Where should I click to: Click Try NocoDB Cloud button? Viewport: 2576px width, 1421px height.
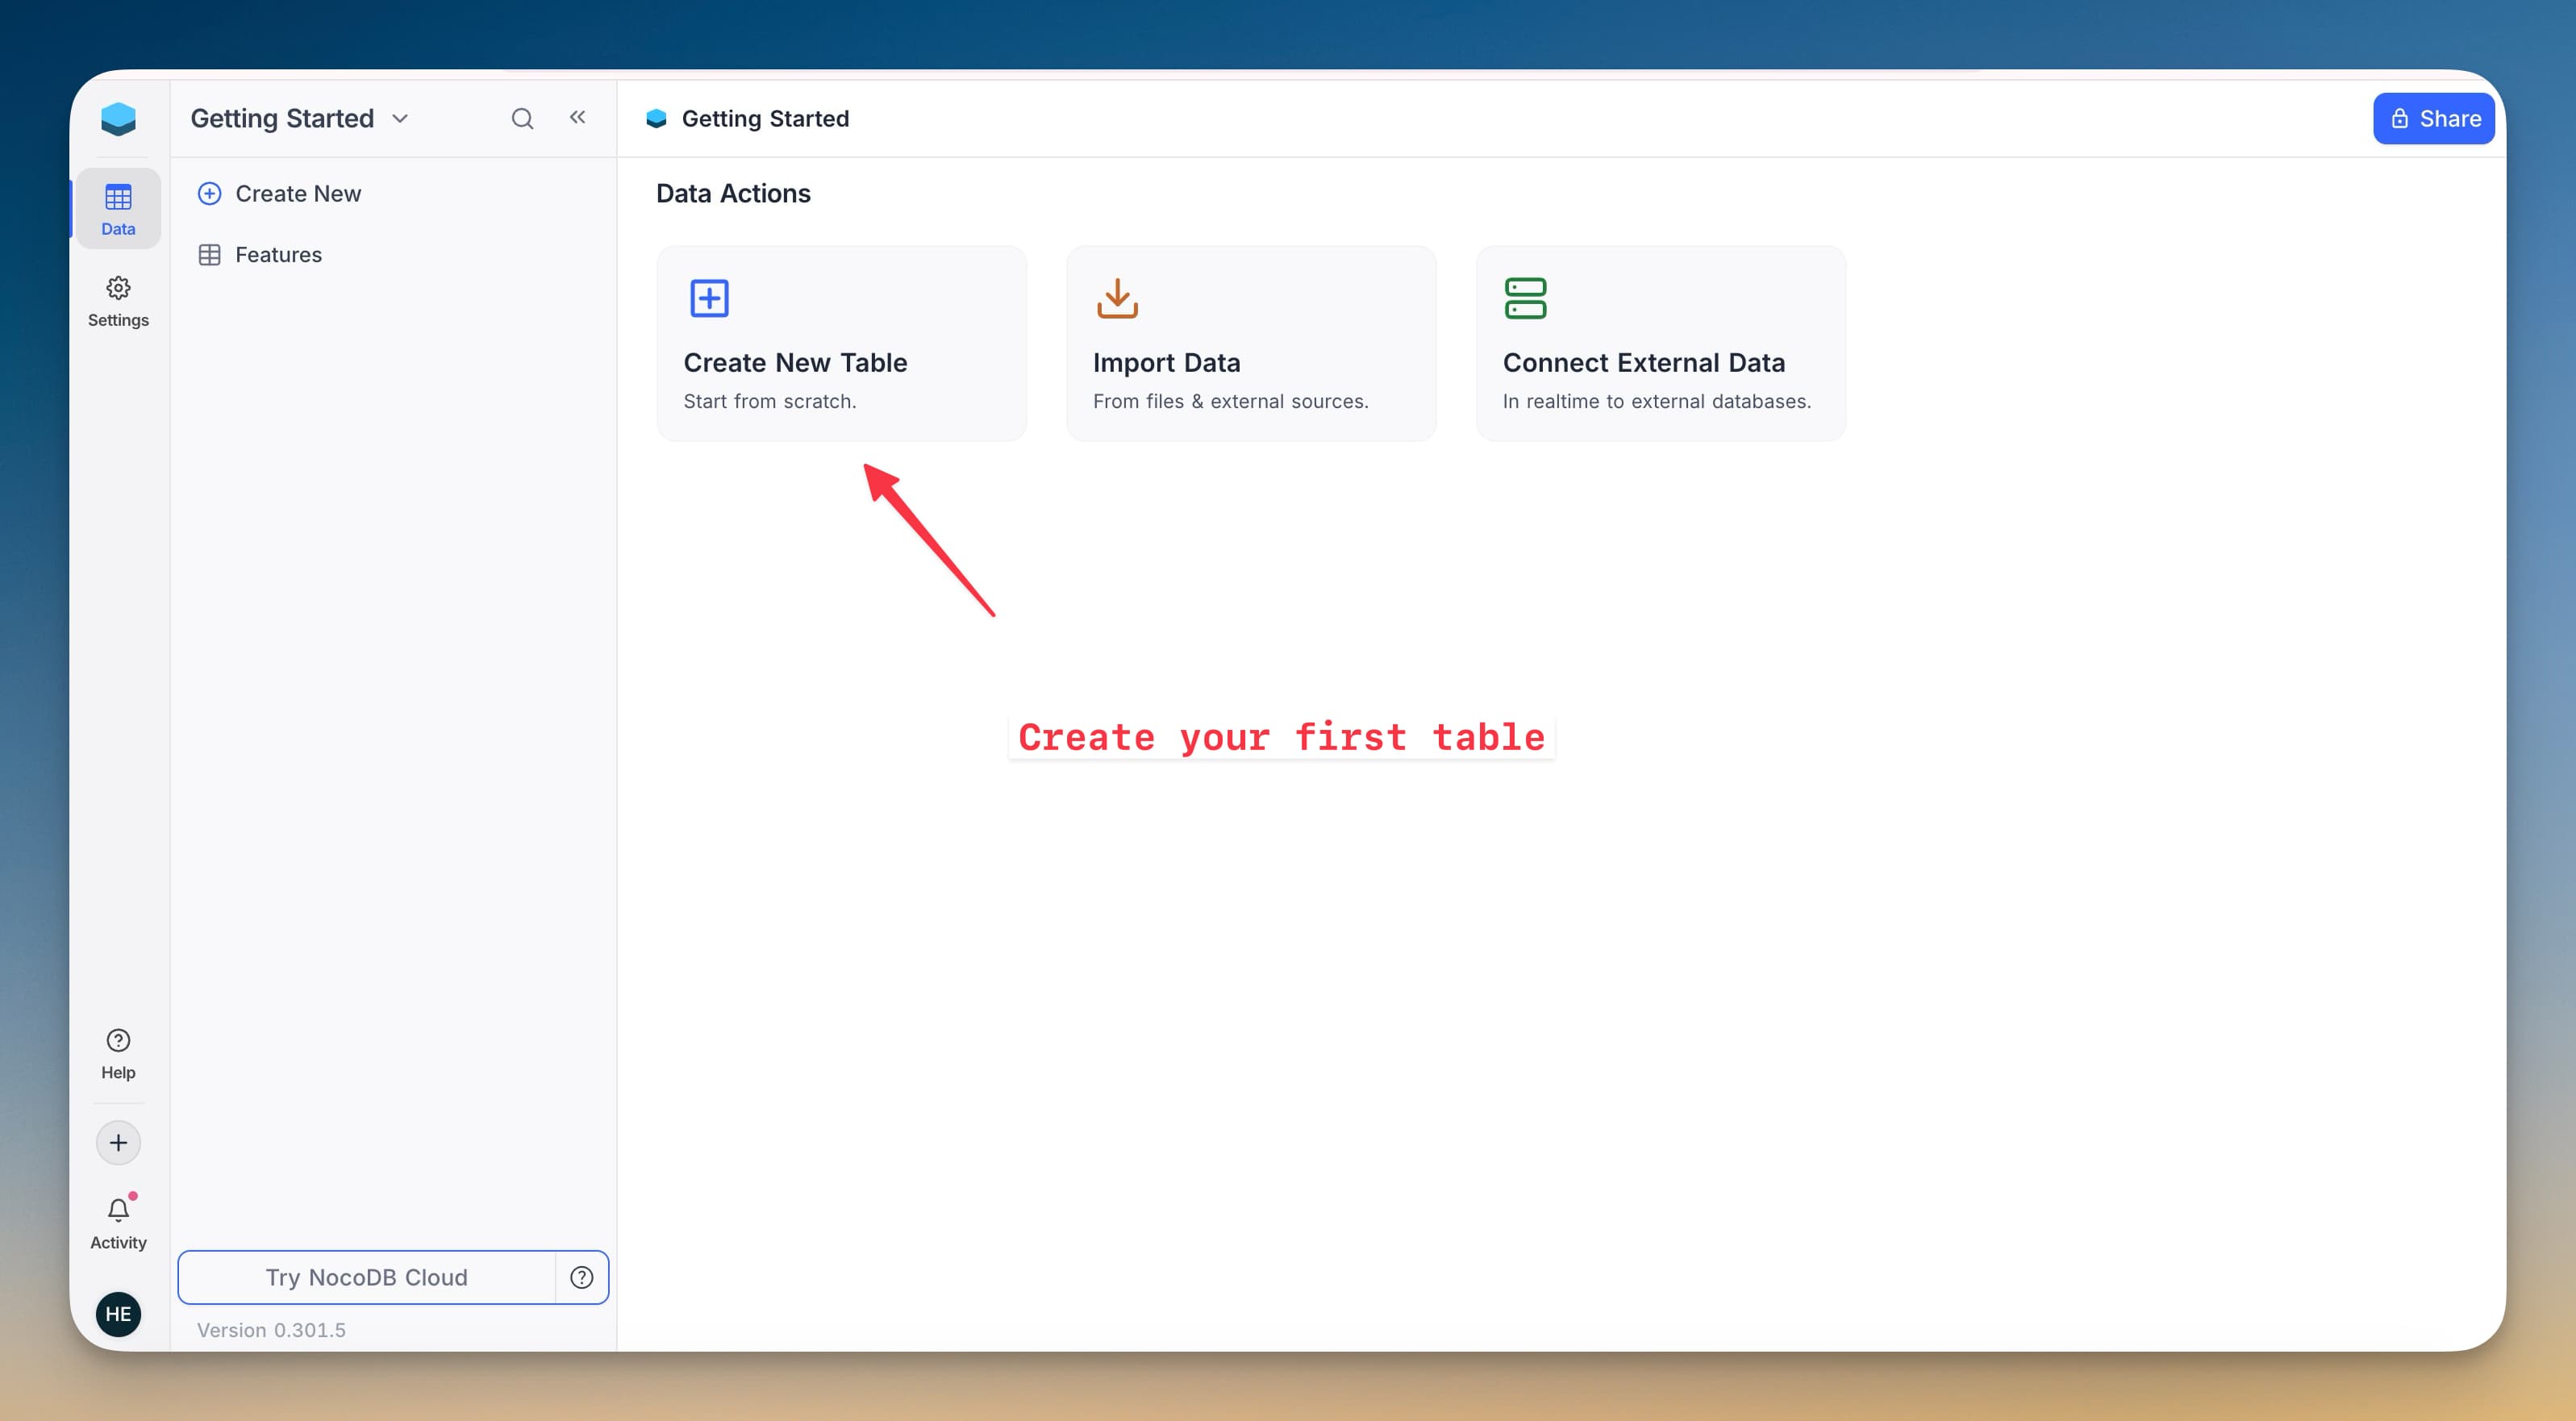tap(366, 1277)
